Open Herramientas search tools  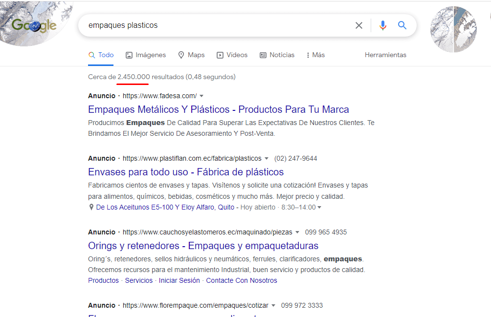click(385, 55)
